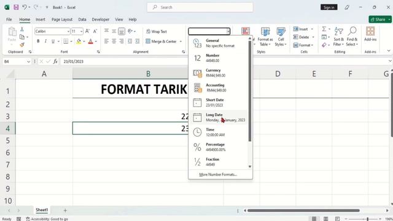
Task: Toggle Bold formatting
Action: click(x=38, y=41)
